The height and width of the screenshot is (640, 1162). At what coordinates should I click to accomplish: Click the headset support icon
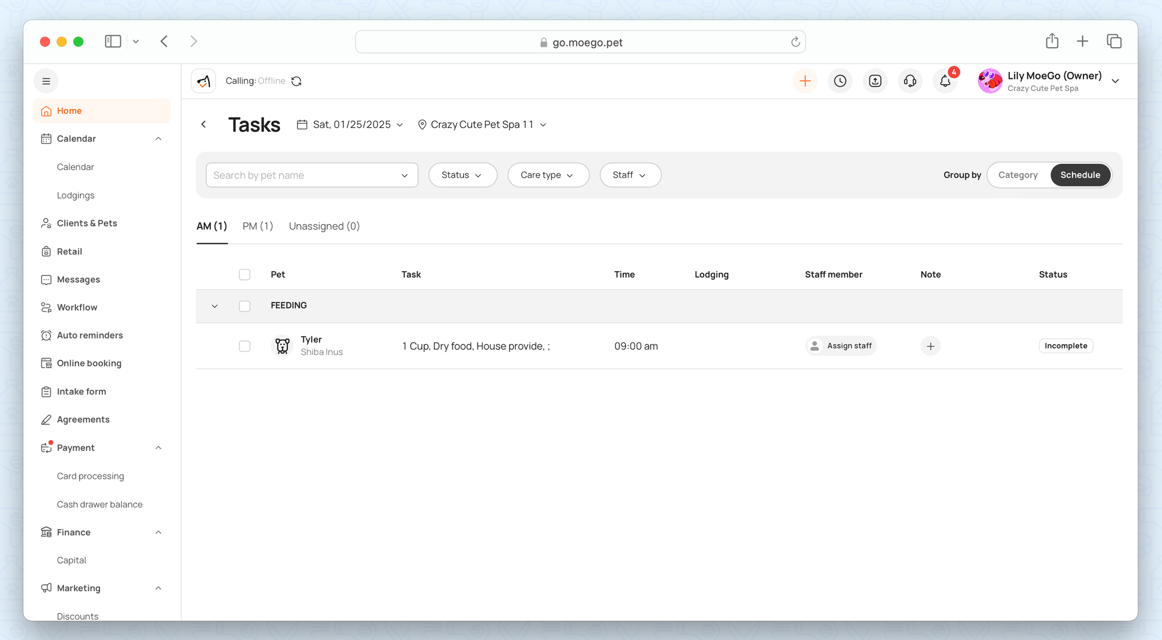[x=910, y=81]
